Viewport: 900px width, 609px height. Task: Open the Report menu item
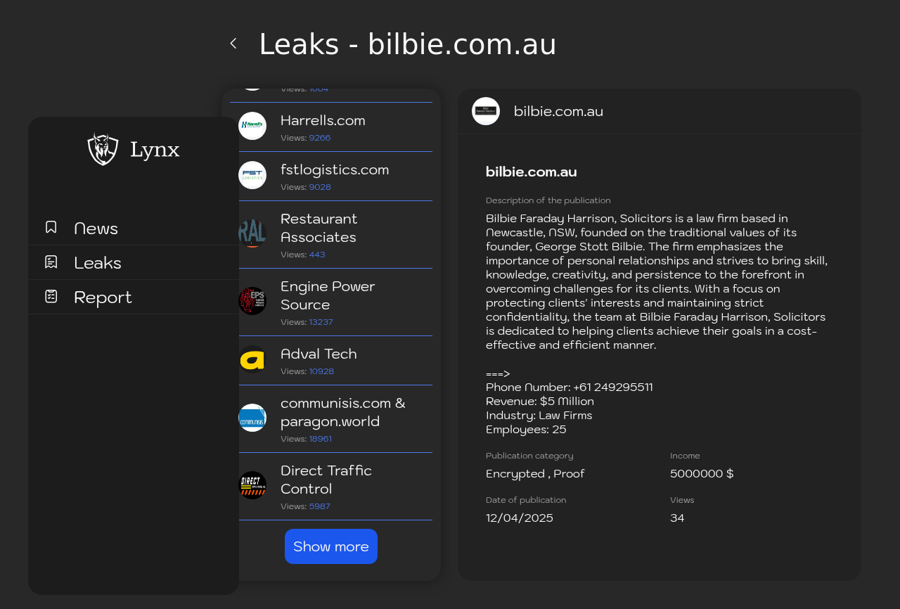click(x=134, y=297)
